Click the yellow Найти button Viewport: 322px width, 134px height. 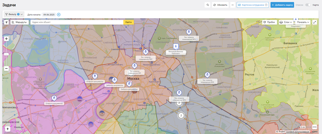[129, 22]
